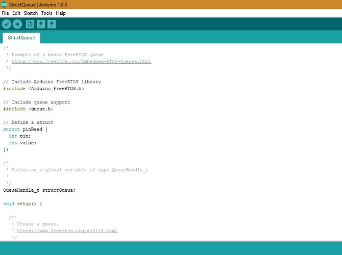This screenshot has width=342, height=255.
Task: Open a sketch with the up-arrow icon
Action: pyautogui.click(x=41, y=24)
